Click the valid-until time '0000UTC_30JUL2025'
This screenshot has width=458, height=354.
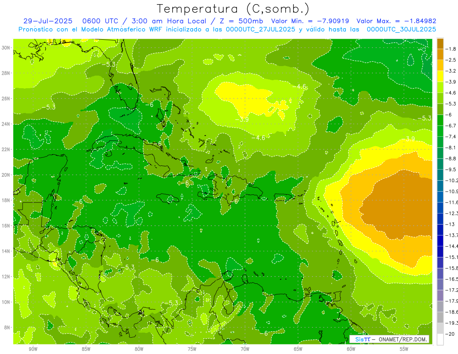(x=402, y=29)
